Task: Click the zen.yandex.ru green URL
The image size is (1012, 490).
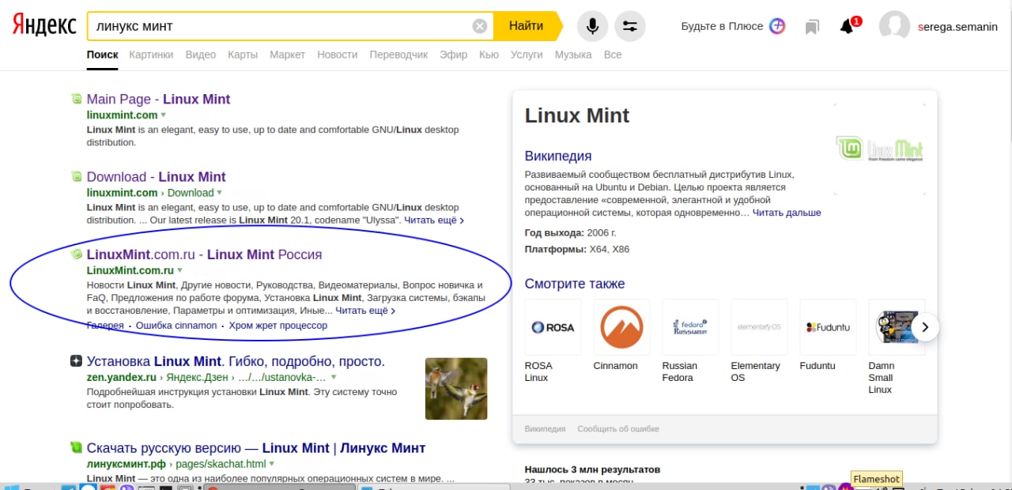Action: (122, 378)
